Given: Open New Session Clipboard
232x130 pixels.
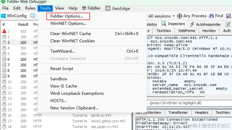Looking at the screenshot, I should pos(74,108).
